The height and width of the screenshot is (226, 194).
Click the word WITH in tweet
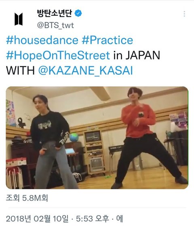point(20,70)
